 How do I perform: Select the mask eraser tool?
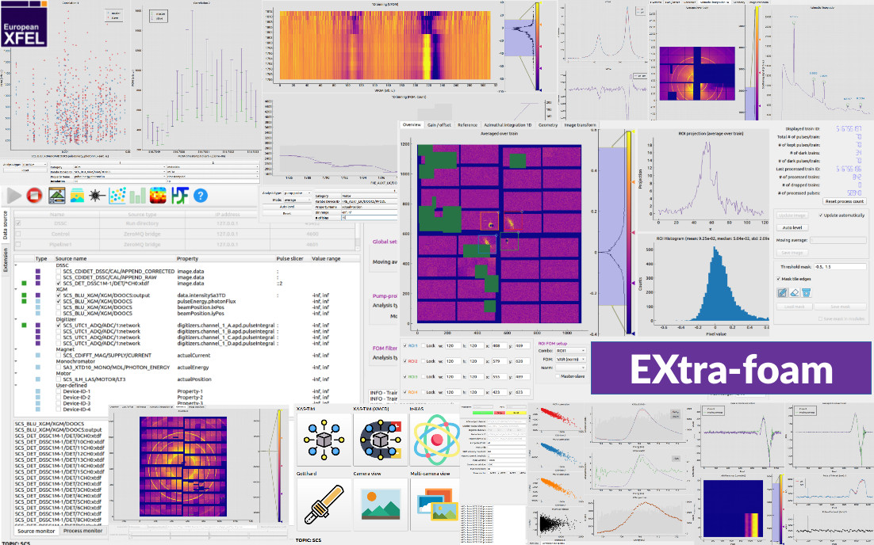pos(794,292)
